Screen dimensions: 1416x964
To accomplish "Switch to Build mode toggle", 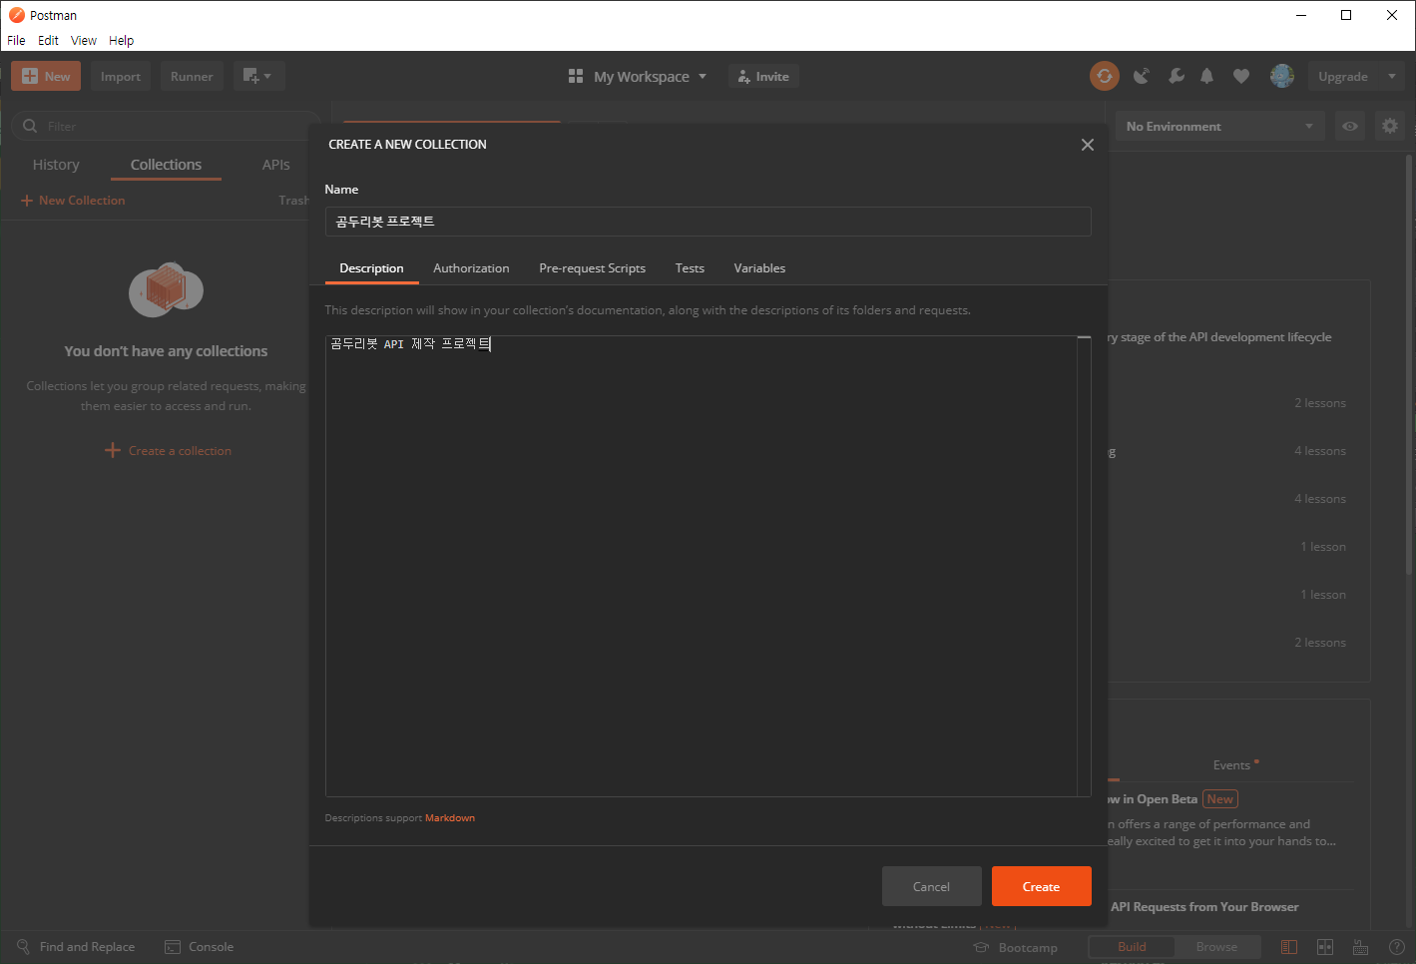I will [x=1132, y=947].
